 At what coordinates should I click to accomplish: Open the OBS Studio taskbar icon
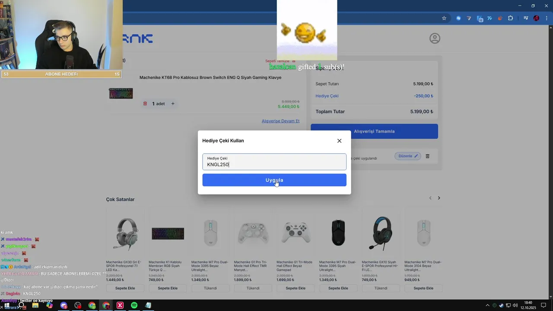pyautogui.click(x=78, y=305)
